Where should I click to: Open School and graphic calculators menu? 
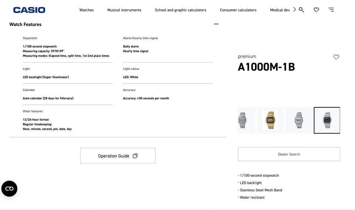click(x=180, y=10)
